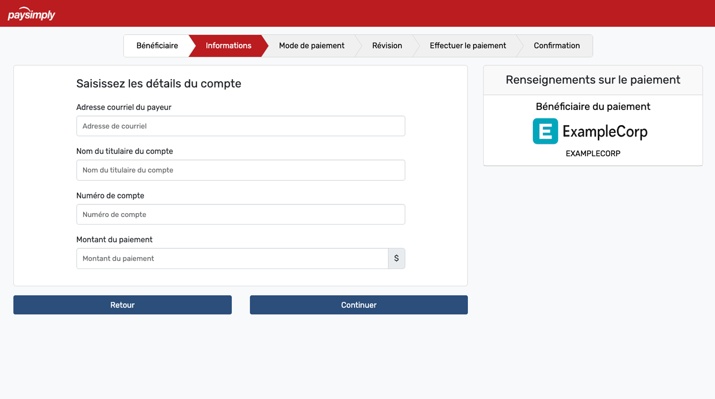Go to the Révision step

click(387, 45)
